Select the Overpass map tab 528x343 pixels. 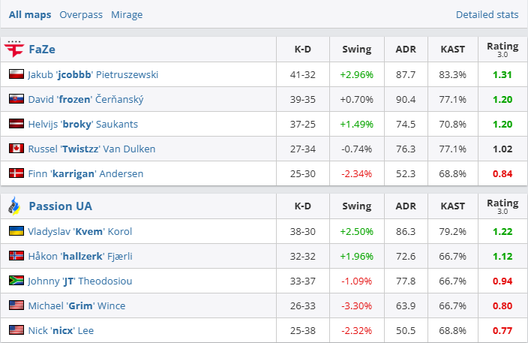coord(80,14)
